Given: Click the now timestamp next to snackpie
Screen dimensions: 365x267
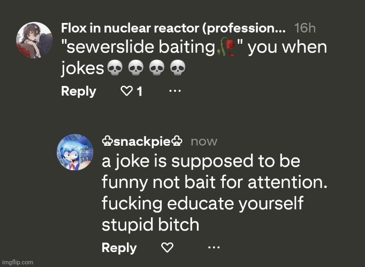Looking at the screenshot, I should 204,142.
